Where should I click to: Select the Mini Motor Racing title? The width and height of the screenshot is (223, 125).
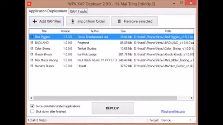click(x=46, y=60)
